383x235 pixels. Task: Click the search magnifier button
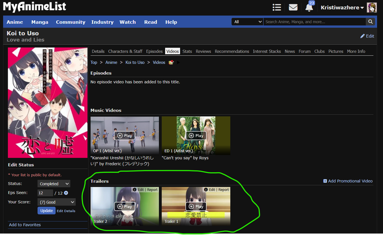click(370, 22)
